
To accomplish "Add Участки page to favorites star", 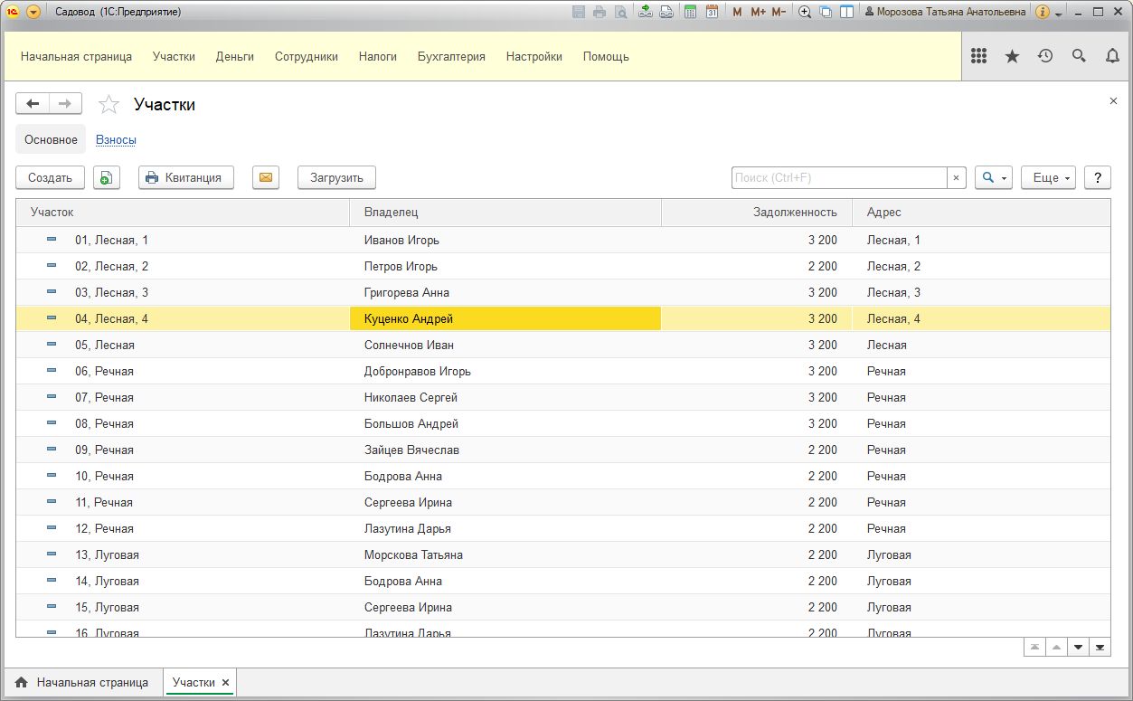I will point(109,105).
